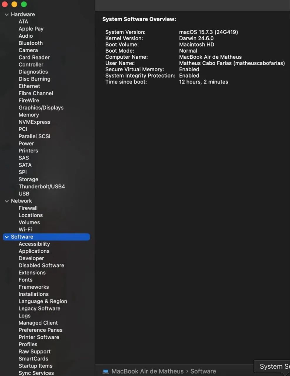
Task: Open Thunderbolt/USB4 information
Action: pyautogui.click(x=42, y=187)
